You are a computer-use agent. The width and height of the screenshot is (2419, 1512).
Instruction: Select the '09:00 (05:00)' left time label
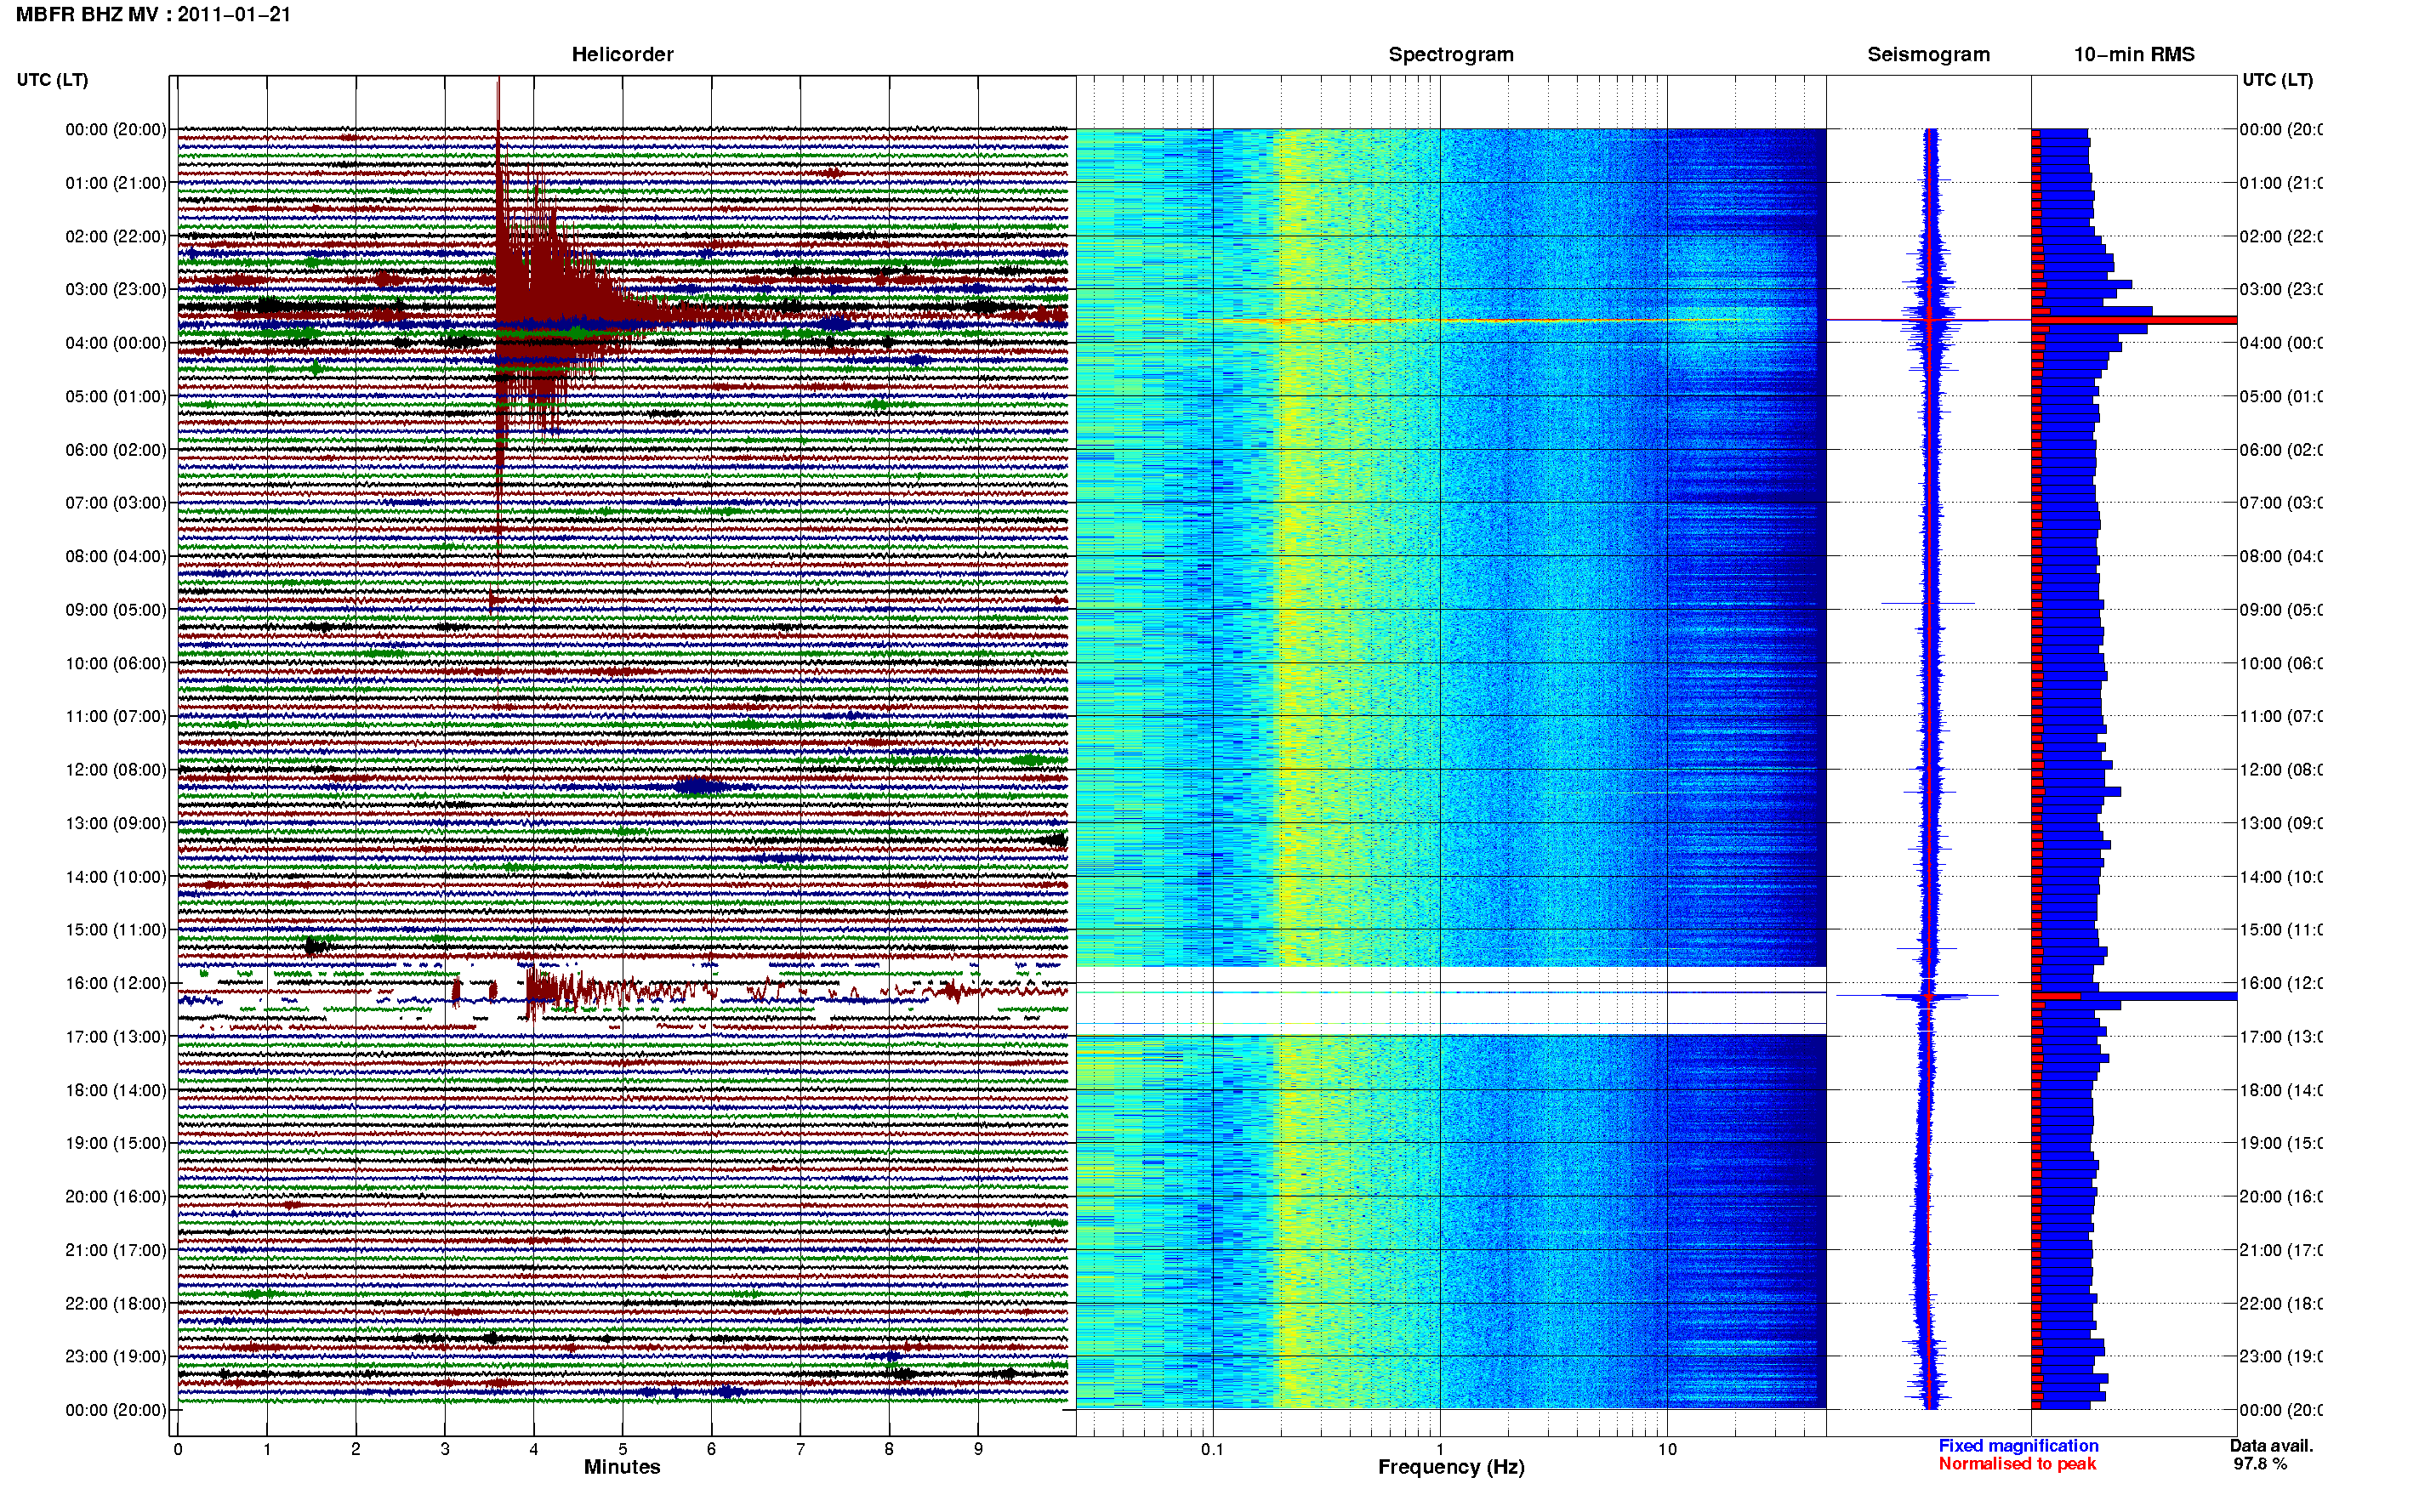(x=116, y=610)
